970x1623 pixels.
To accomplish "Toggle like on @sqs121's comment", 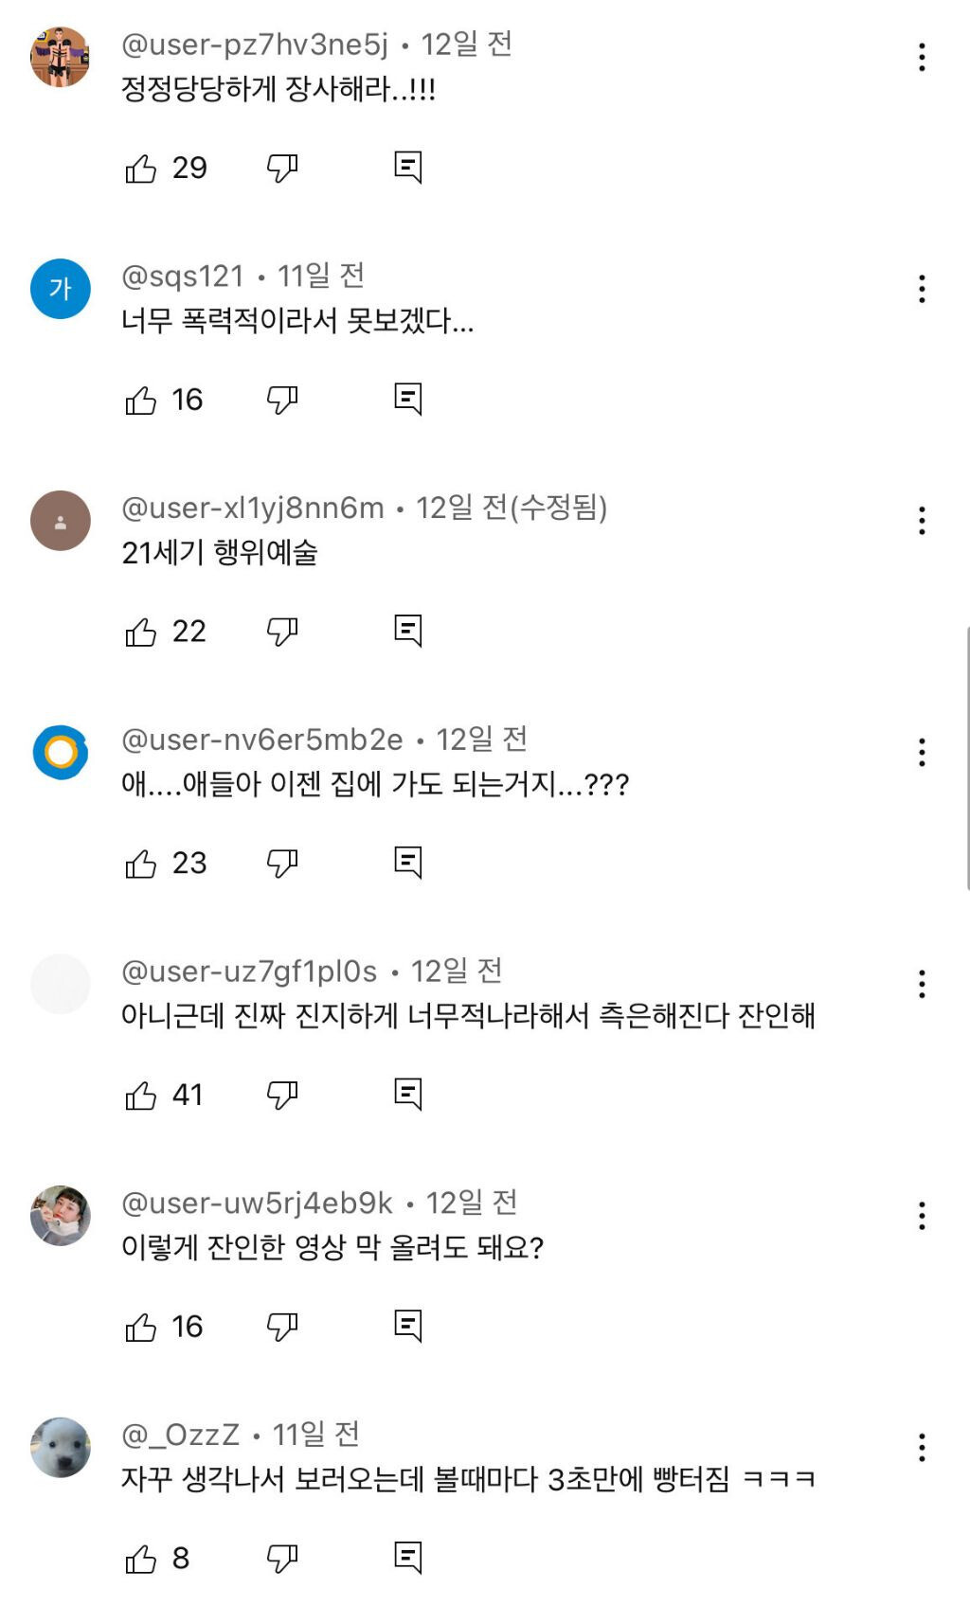I will coord(141,401).
